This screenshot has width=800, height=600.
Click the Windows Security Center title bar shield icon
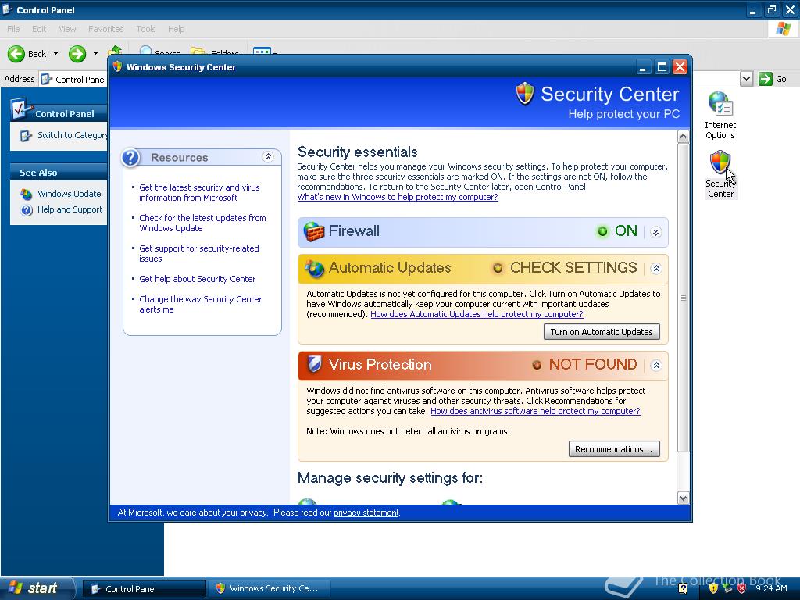pyautogui.click(x=117, y=67)
